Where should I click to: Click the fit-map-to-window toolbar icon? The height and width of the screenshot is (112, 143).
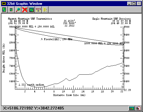(x=32, y=10)
